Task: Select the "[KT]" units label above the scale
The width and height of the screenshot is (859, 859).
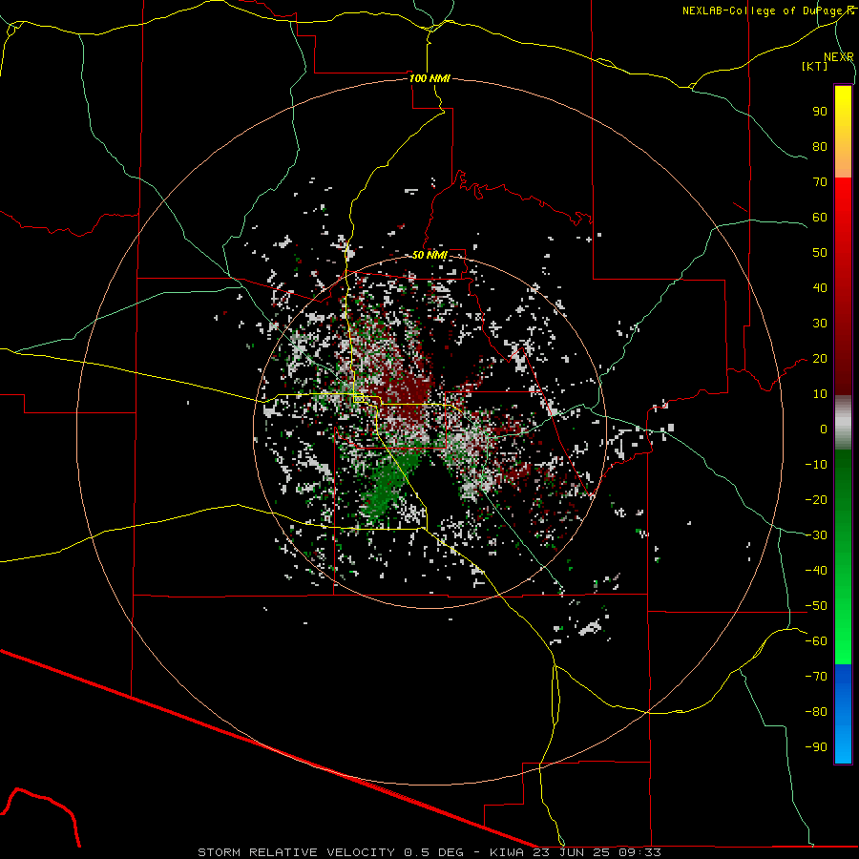Action: [x=814, y=66]
